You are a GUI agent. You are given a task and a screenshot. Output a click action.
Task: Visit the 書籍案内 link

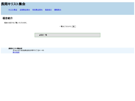[x=58, y=10]
